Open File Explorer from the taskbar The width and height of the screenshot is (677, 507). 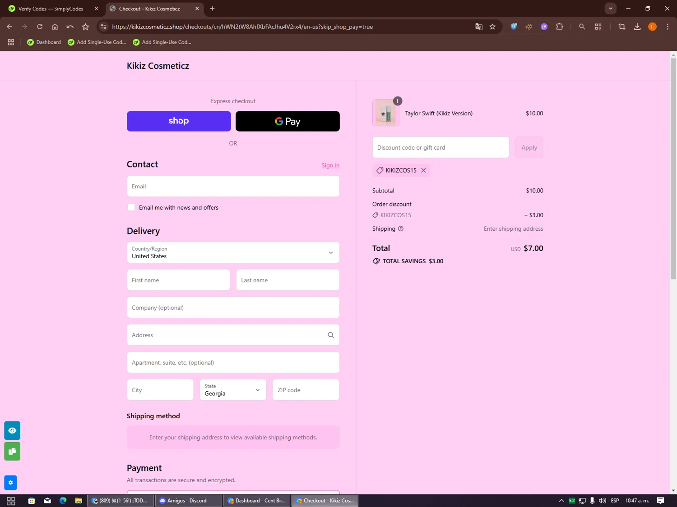pyautogui.click(x=79, y=501)
